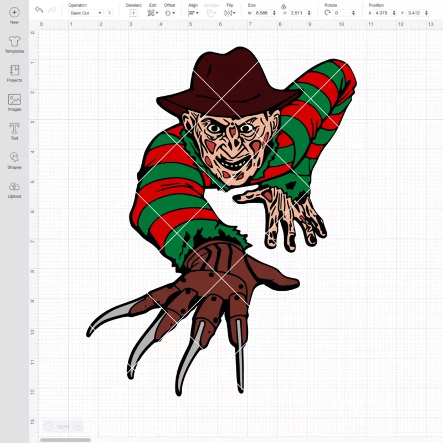This screenshot has width=443, height=443.
Task: Open the Flip options dropdown
Action: 230,13
